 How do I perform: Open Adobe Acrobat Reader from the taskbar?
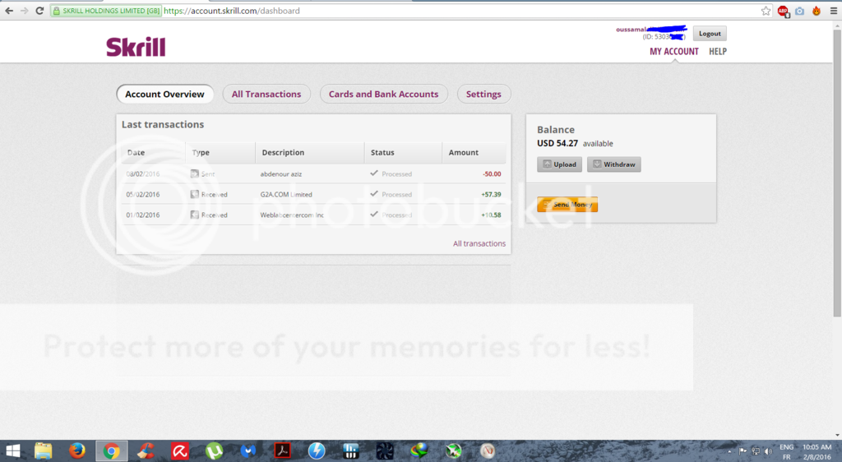tap(283, 451)
